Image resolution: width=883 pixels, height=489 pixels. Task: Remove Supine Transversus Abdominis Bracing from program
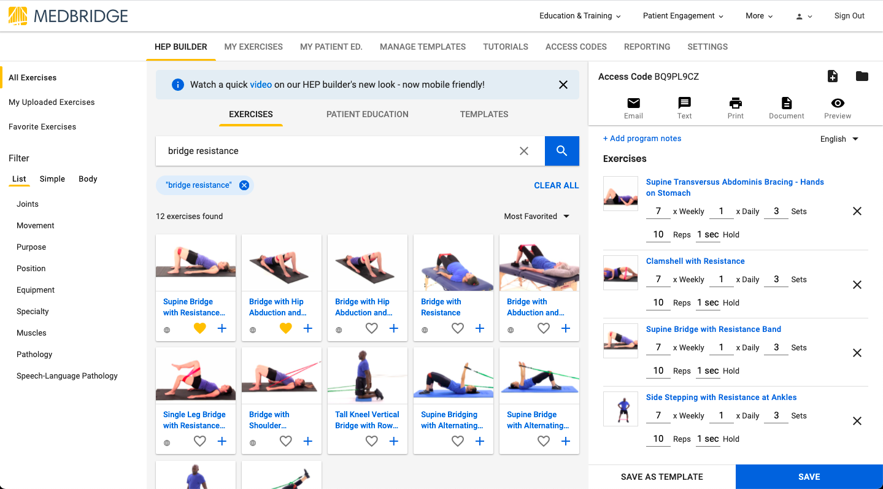[857, 211]
